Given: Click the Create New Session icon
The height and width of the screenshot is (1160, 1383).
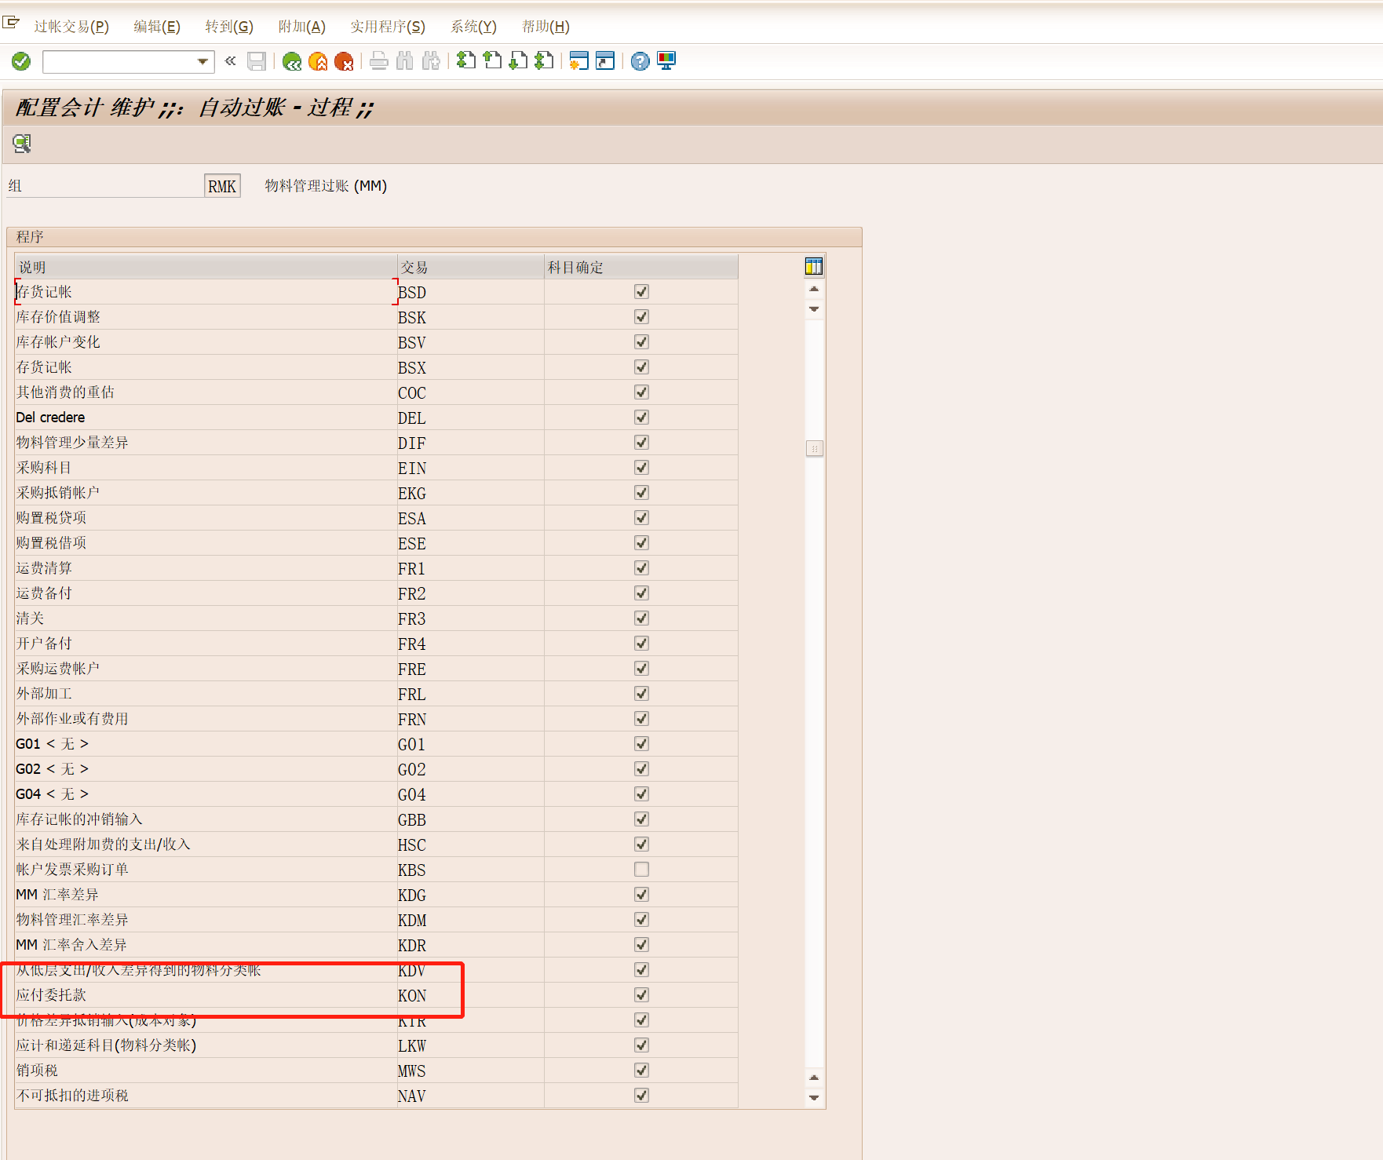Looking at the screenshot, I should (579, 60).
